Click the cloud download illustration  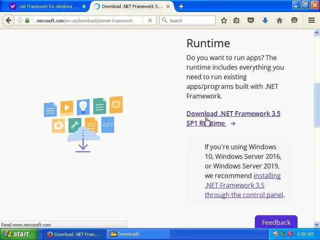83,124
